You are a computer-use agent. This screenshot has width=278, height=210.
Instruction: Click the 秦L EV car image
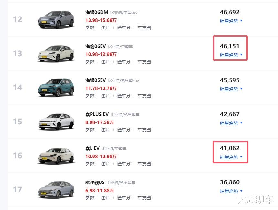[56, 156]
